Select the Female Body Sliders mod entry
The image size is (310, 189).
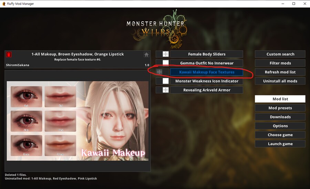(207, 54)
